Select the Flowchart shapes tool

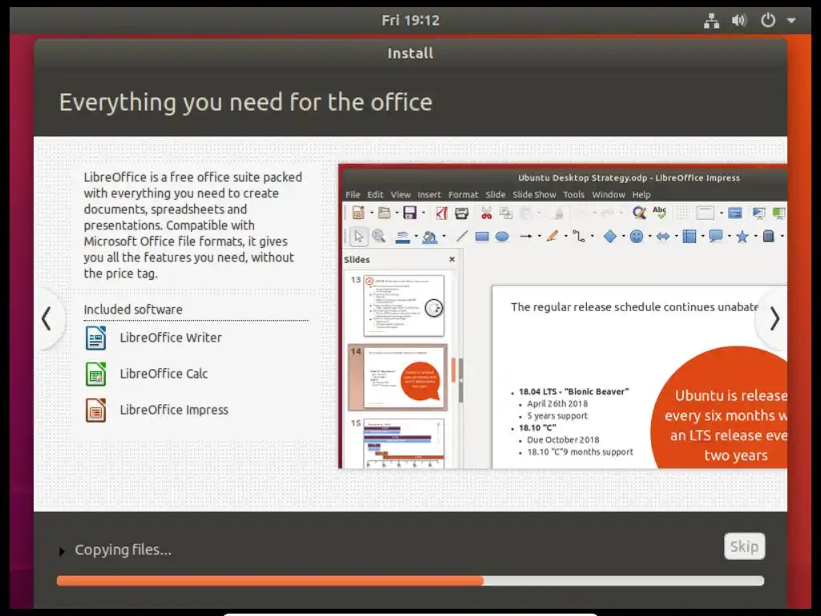pyautogui.click(x=690, y=237)
